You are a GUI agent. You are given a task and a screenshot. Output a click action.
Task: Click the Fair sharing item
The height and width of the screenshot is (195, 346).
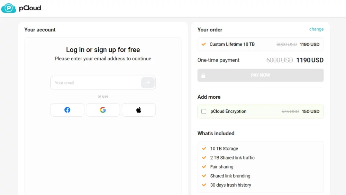(221, 167)
